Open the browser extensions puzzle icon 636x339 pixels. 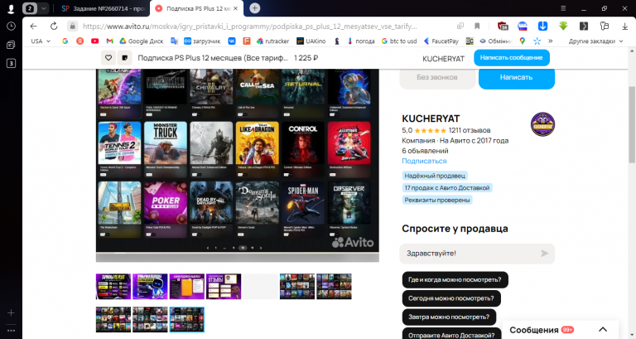pyautogui.click(x=605, y=26)
